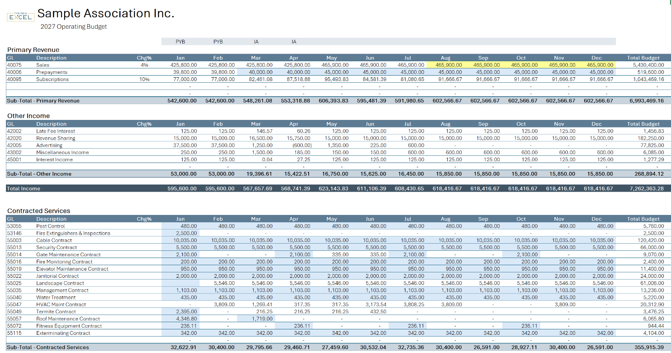This screenshot has width=671, height=353.
Task: Select Contracted Services total 355,915.39
Action: click(649, 348)
